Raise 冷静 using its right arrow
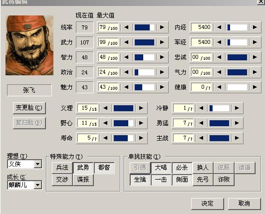The width and height of the screenshot is (265, 214). tap(237, 108)
